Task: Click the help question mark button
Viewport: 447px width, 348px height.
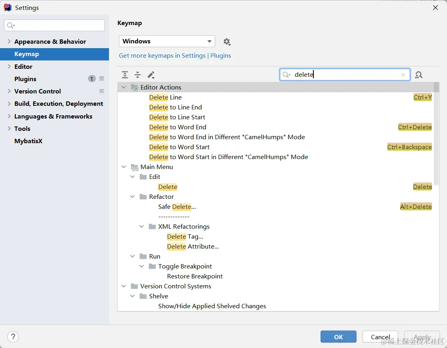Action: [x=13, y=337]
